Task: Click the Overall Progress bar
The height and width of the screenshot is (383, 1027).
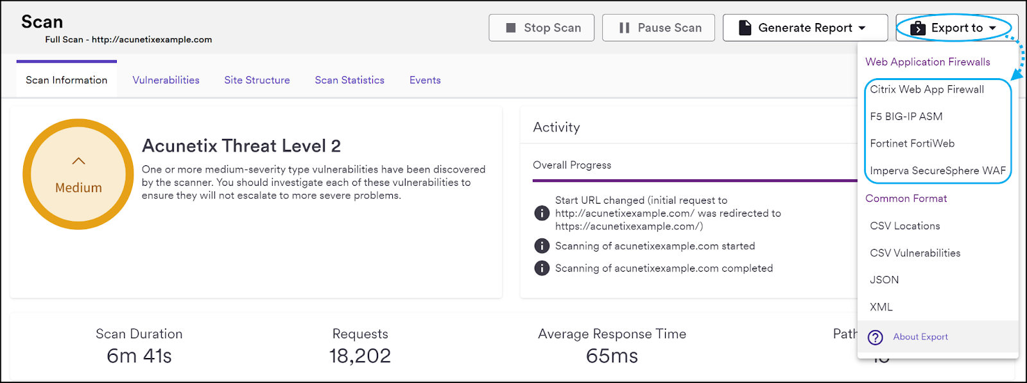Action: tap(695, 181)
